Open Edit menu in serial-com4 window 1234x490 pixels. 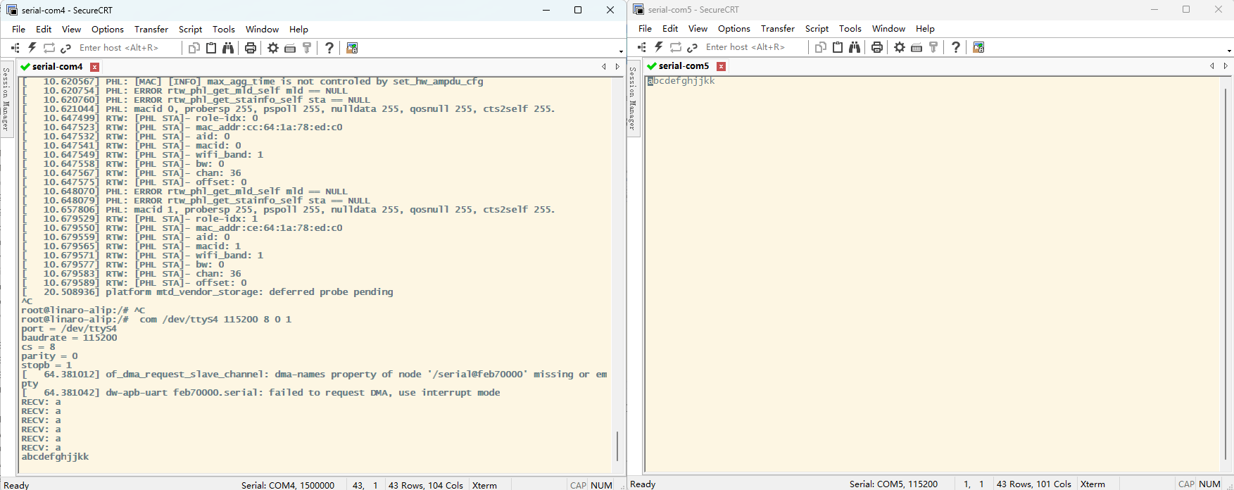[x=44, y=30]
